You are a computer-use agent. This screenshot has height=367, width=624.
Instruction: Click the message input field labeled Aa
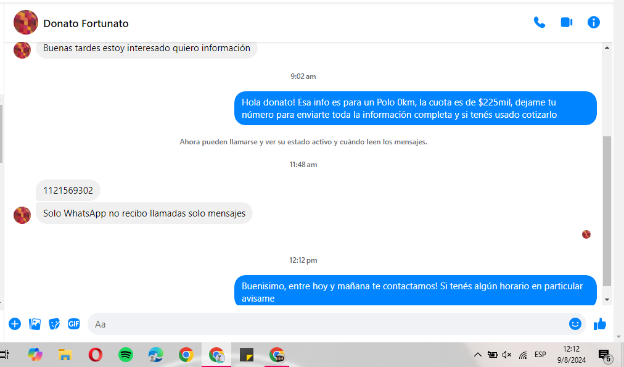pyautogui.click(x=327, y=324)
